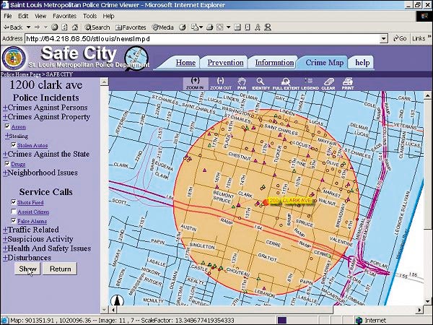
Task: Uncheck the Arson checkbox
Action: (7, 126)
